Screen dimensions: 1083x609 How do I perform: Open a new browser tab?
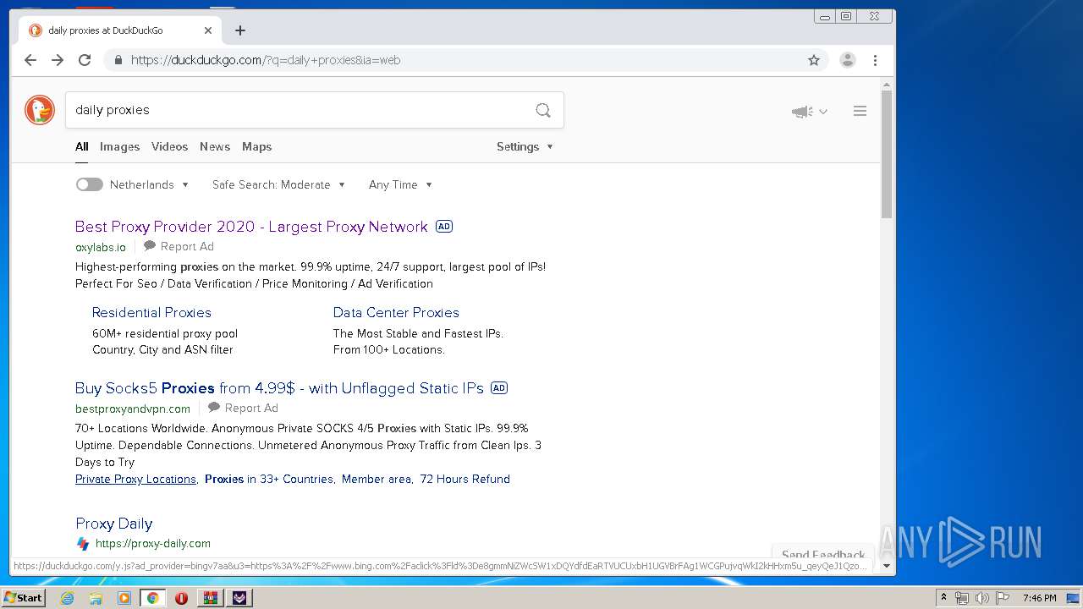click(x=240, y=30)
